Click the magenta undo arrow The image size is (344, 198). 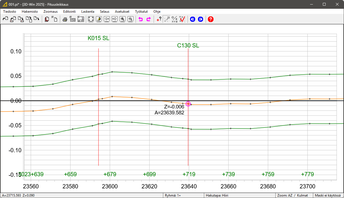coord(141,19)
